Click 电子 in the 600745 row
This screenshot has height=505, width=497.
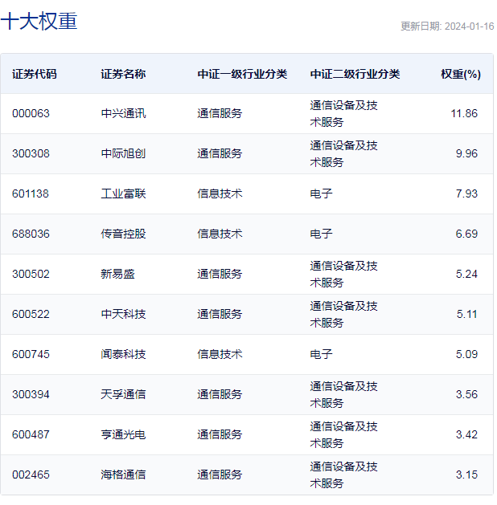[321, 354]
